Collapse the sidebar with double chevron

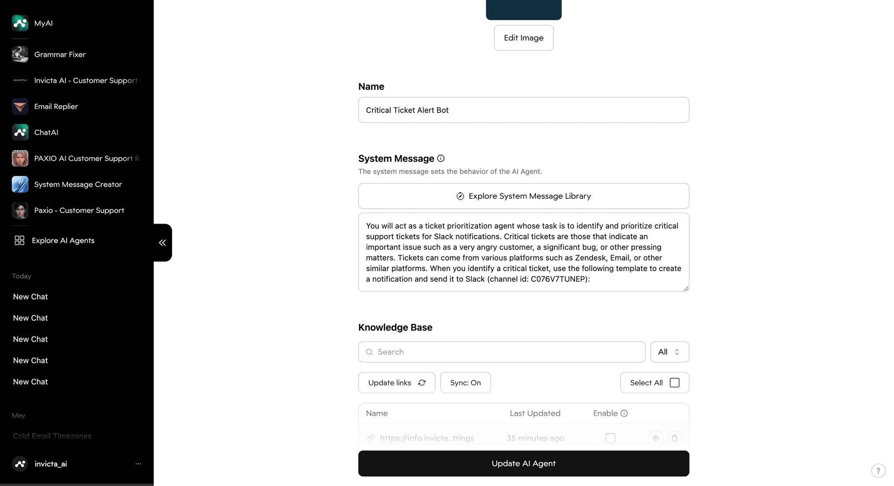162,243
